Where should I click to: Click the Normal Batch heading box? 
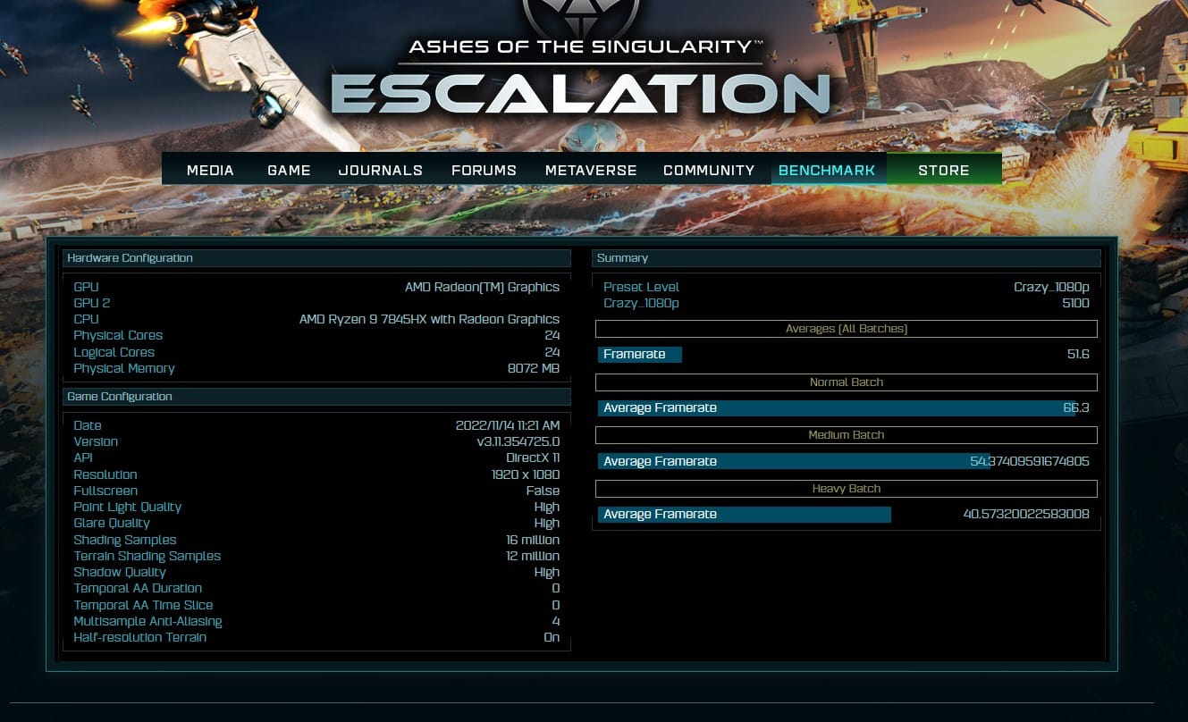[846, 382]
